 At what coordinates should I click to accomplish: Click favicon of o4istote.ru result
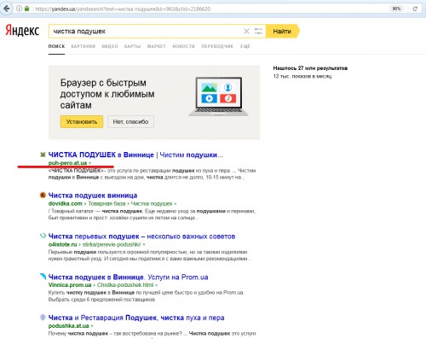click(x=43, y=236)
